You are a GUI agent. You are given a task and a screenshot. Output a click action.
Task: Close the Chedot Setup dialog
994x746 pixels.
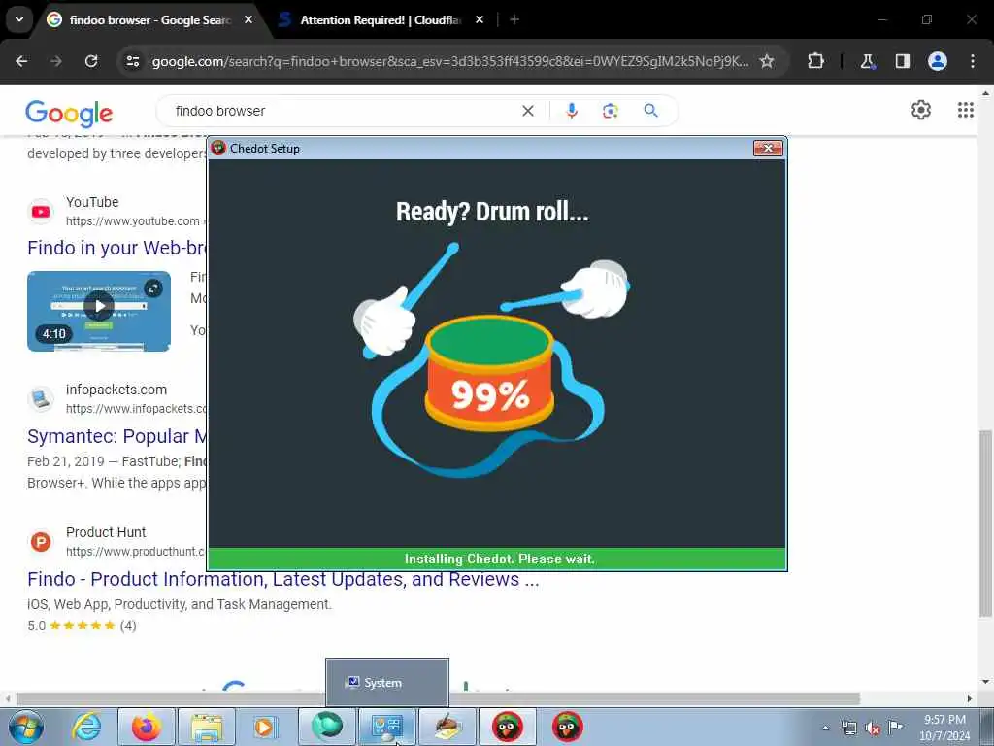(769, 148)
